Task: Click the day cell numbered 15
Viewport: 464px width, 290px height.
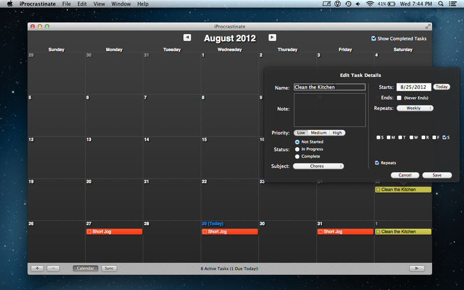Action: pos(230,157)
